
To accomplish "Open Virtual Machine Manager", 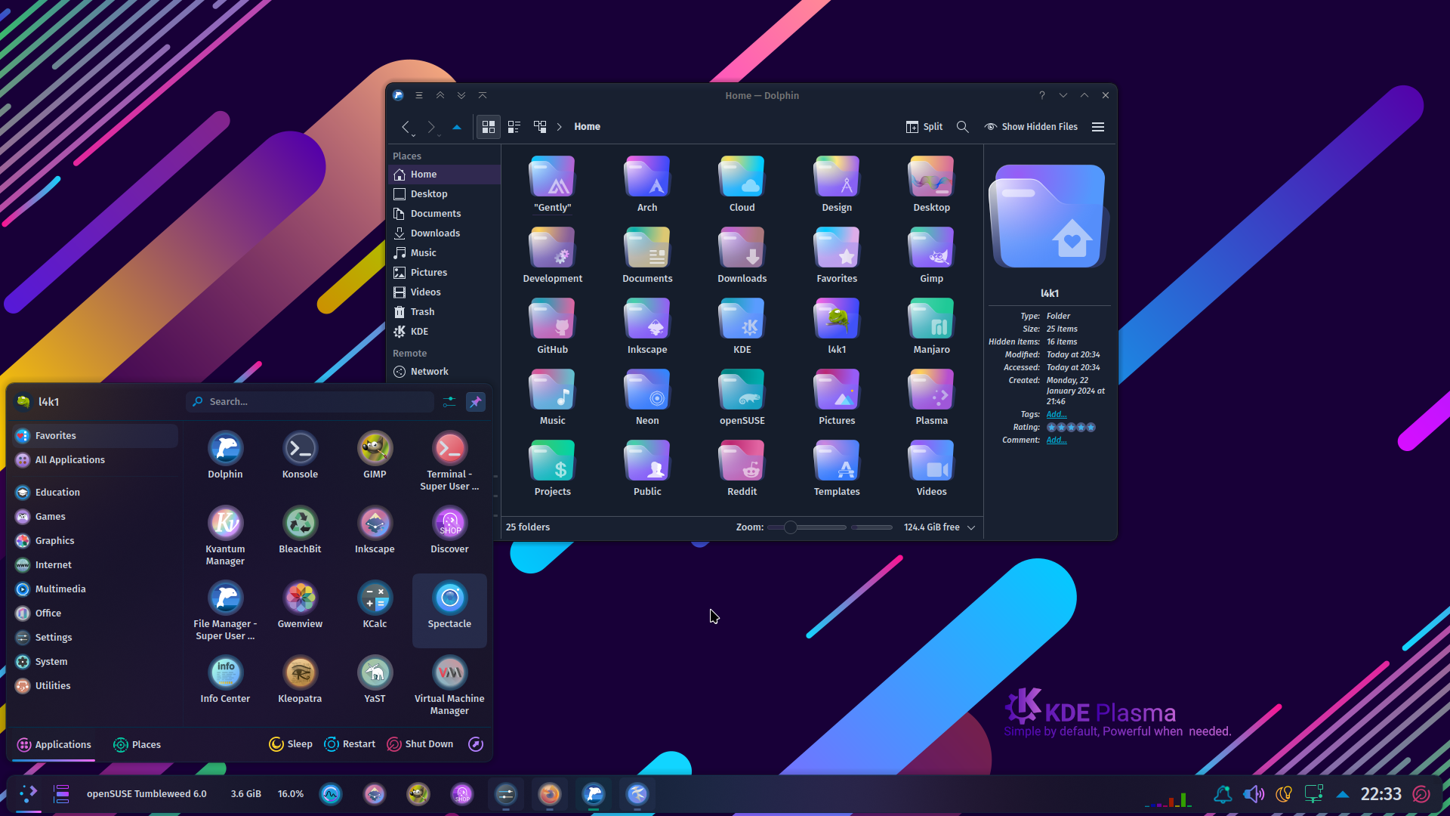I will [449, 685].
